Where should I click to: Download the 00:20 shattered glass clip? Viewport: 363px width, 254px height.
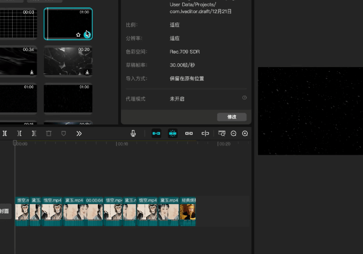(87, 72)
